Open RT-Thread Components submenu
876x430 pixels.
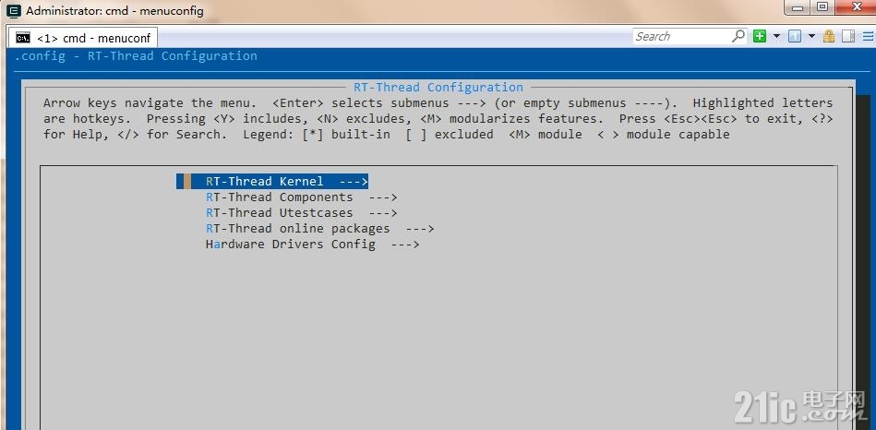coord(301,197)
